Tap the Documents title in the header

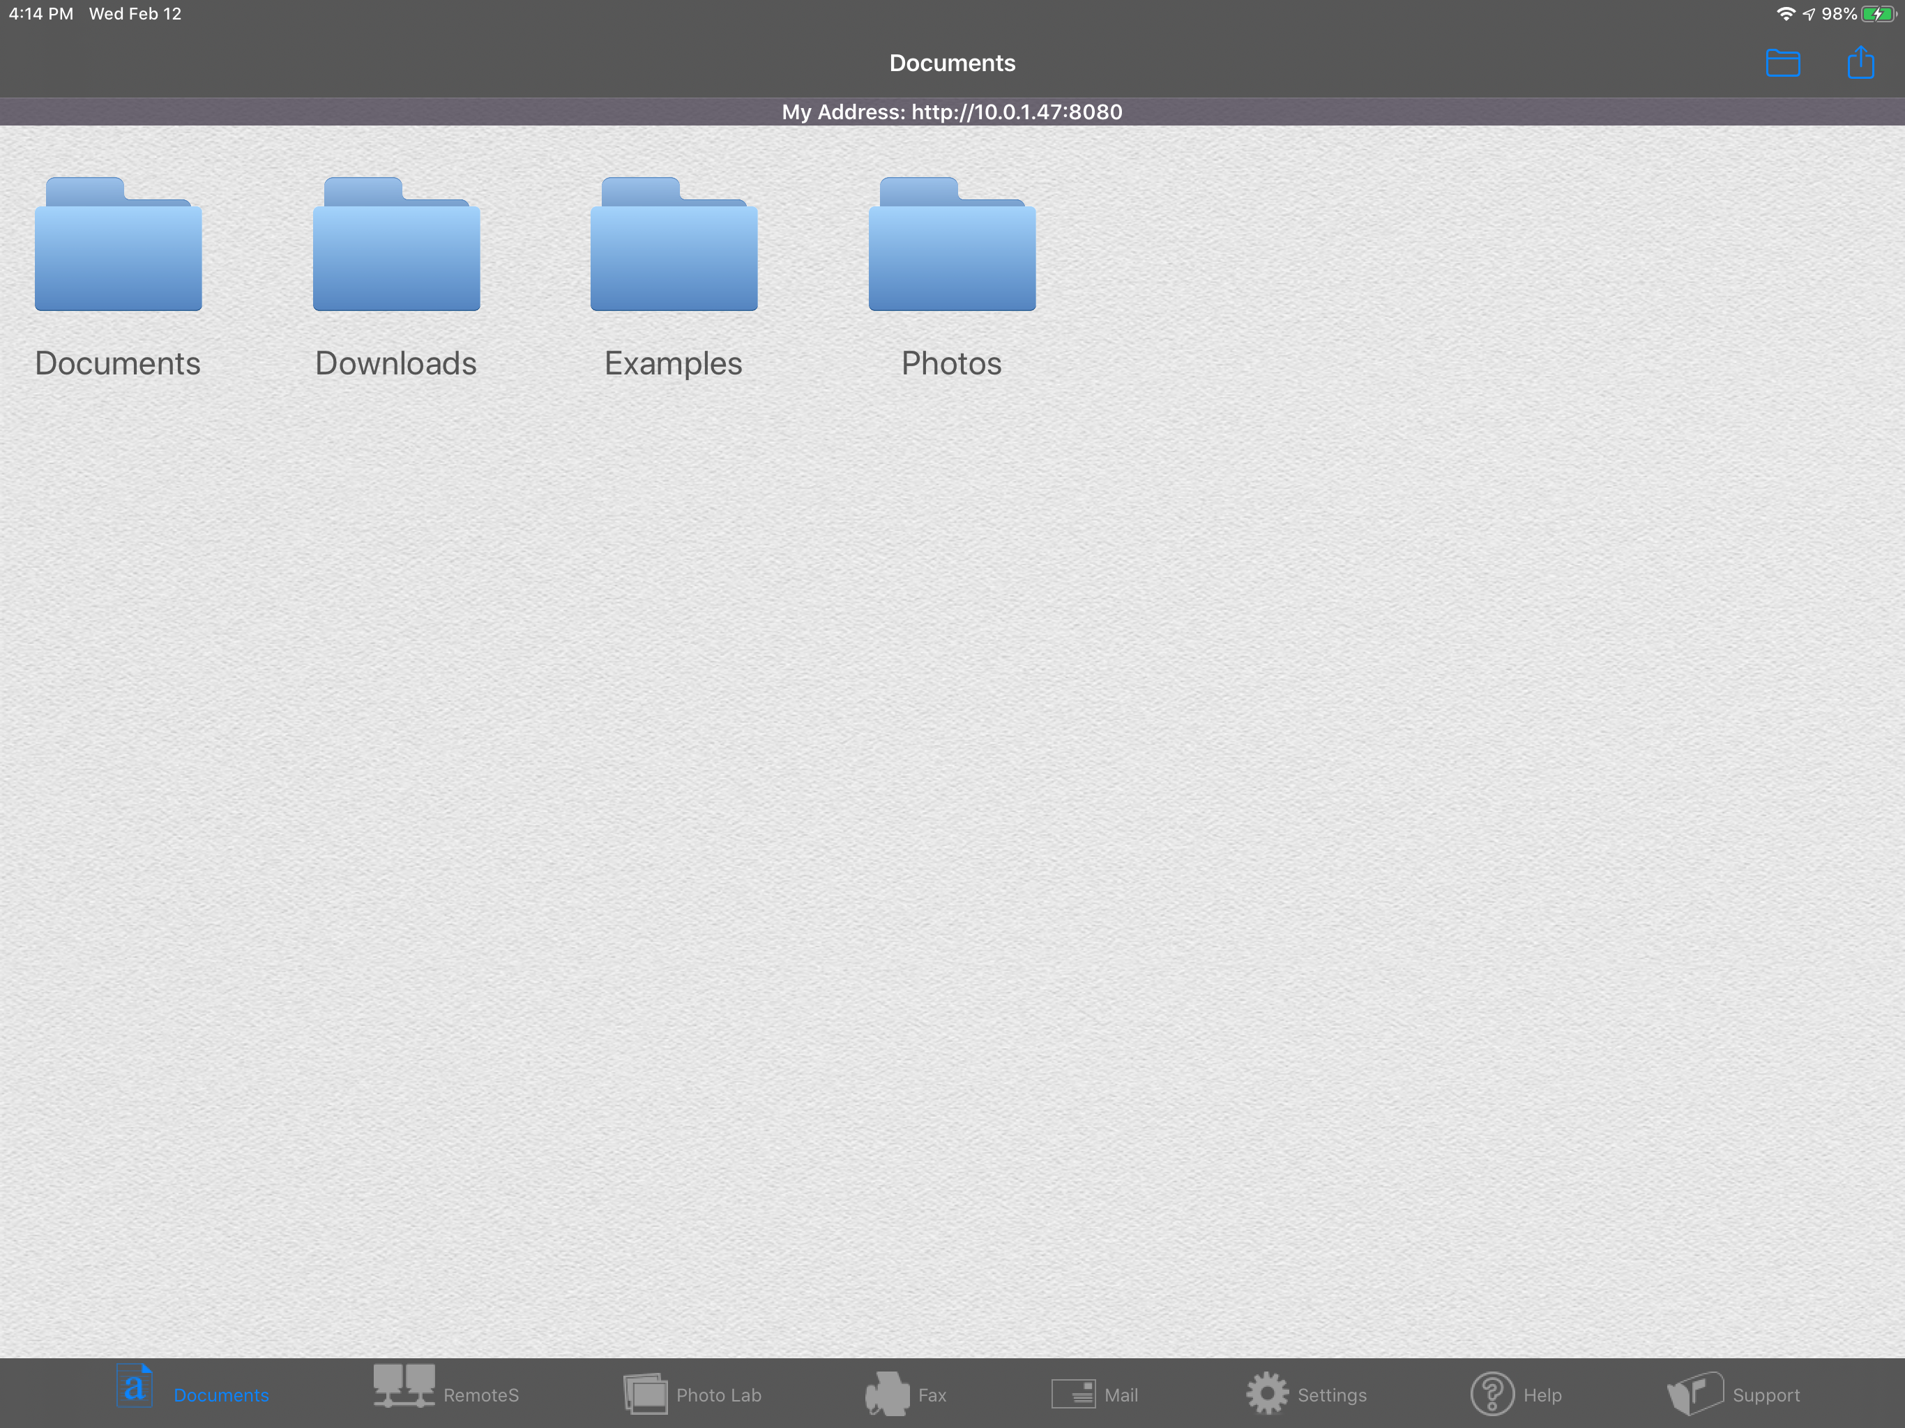(x=952, y=63)
